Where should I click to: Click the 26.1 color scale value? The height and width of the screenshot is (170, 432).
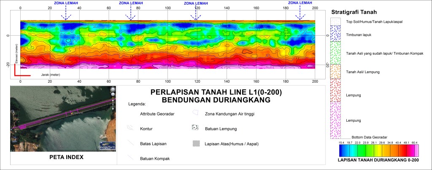tap(374, 143)
